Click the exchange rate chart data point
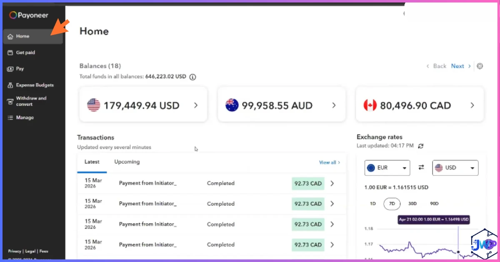Screen dimensions: 500x262 point(458,252)
